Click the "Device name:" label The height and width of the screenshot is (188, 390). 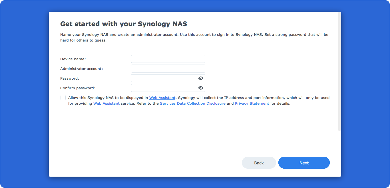point(73,59)
